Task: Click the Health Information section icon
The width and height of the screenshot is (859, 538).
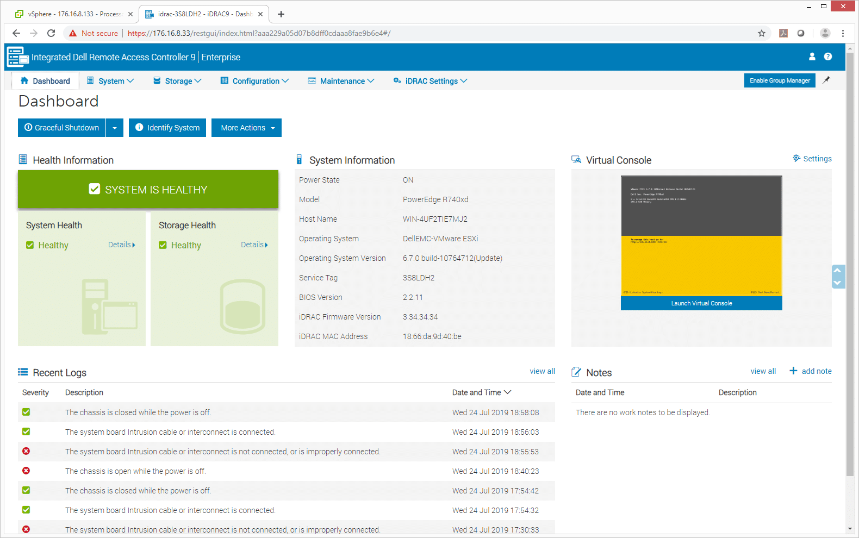Action: click(23, 159)
